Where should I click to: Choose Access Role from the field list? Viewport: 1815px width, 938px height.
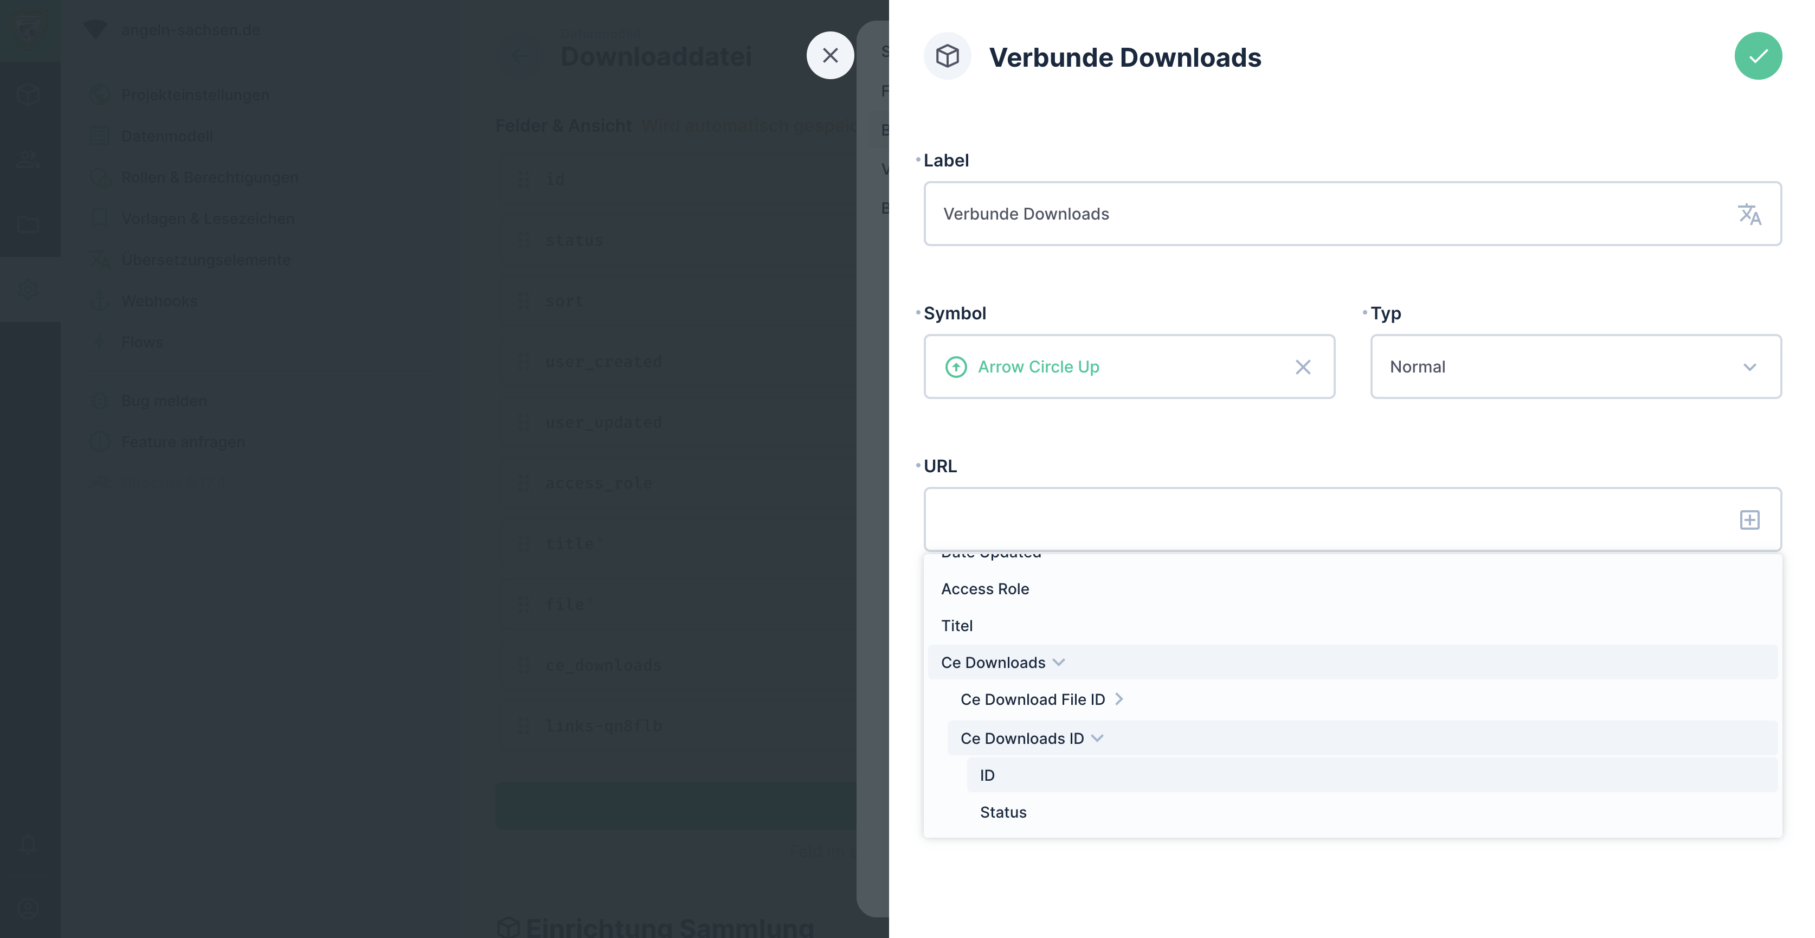pos(984,589)
